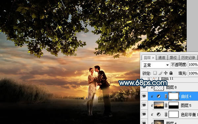198x124 pixels.
Task: Select the black-and-white mask thumbnail of 图层 5
Action: click(x=174, y=105)
